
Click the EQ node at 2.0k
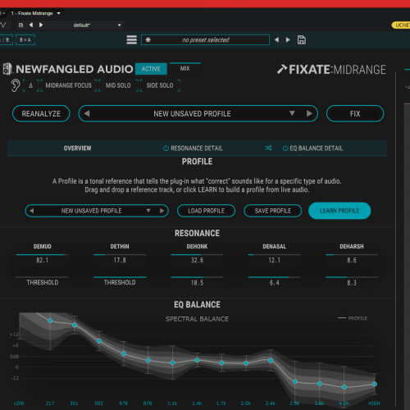tap(246, 363)
